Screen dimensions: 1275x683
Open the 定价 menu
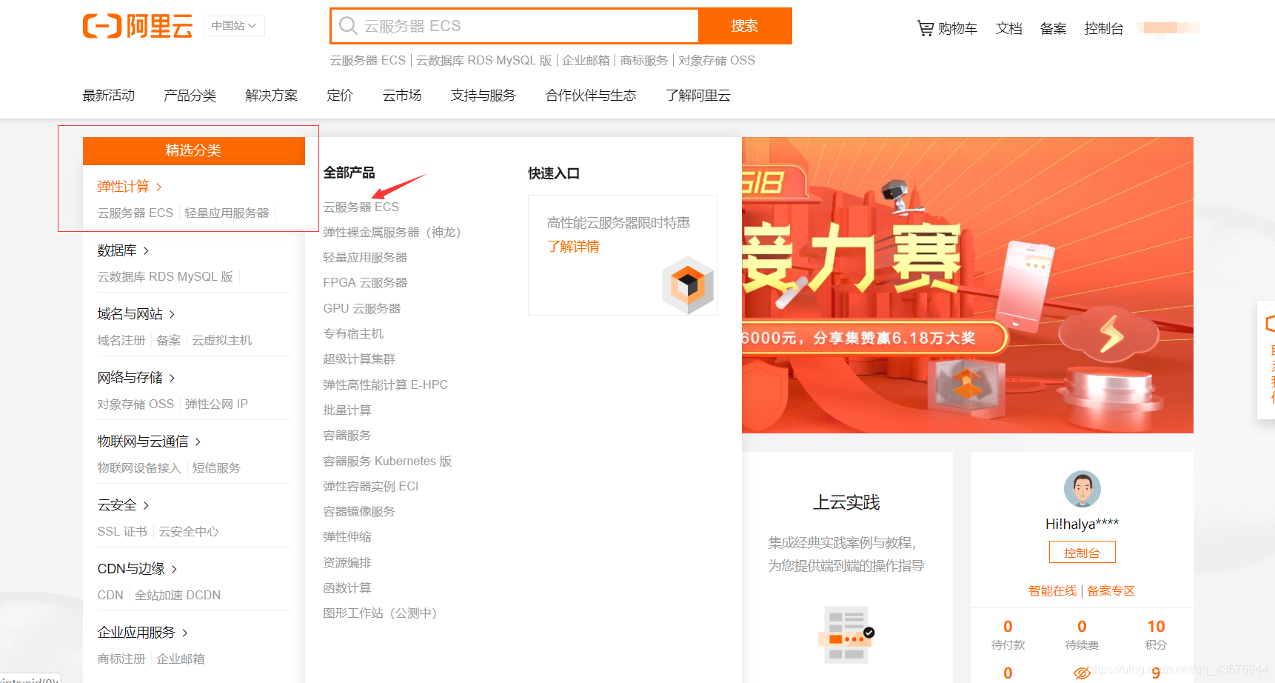pyautogui.click(x=340, y=96)
